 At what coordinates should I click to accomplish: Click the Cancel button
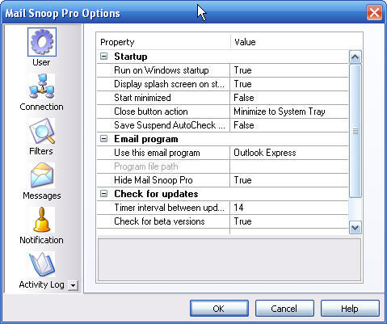284,309
